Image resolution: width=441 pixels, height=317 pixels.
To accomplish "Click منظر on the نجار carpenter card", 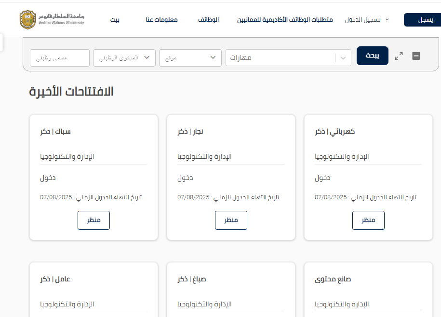I will point(231,220).
